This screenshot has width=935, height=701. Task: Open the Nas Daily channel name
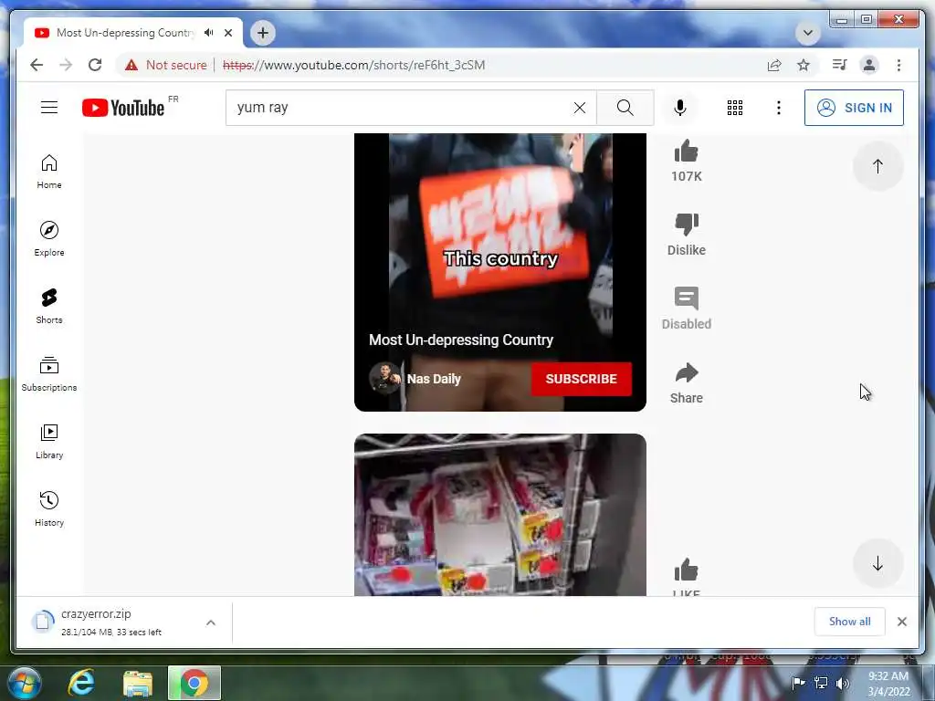pyautogui.click(x=434, y=379)
